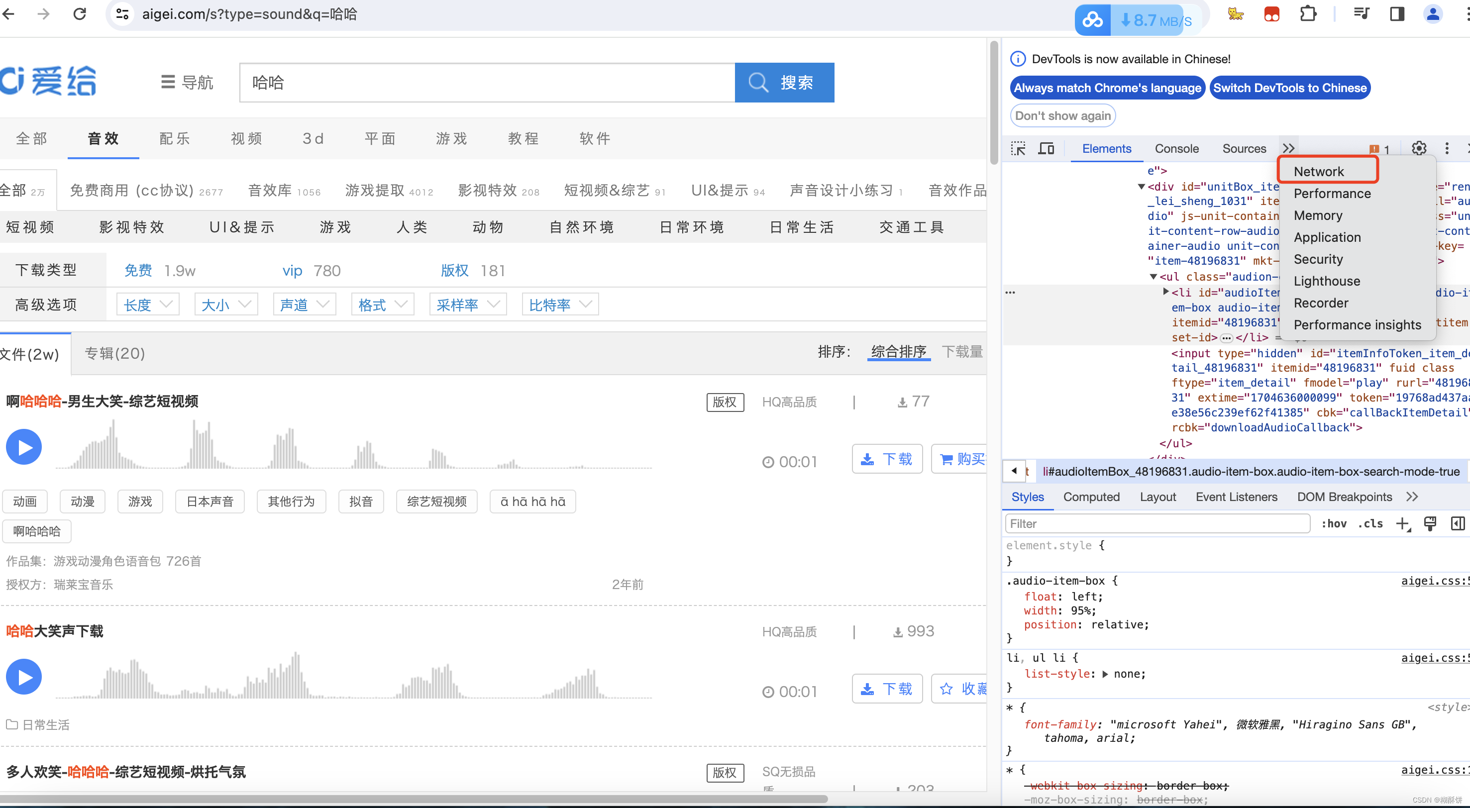1470x808 pixels.
Task: Open DevTools three-dot customize menu
Action: [x=1447, y=149]
